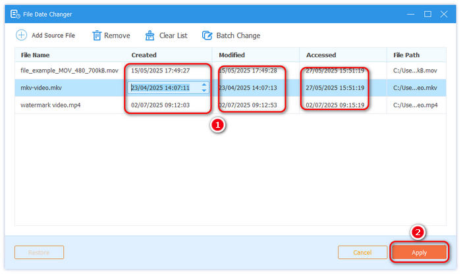Viewport: 461px width, 274px height.
Task: Click file path C:/Use...eo.mkv
Action: [415, 88]
